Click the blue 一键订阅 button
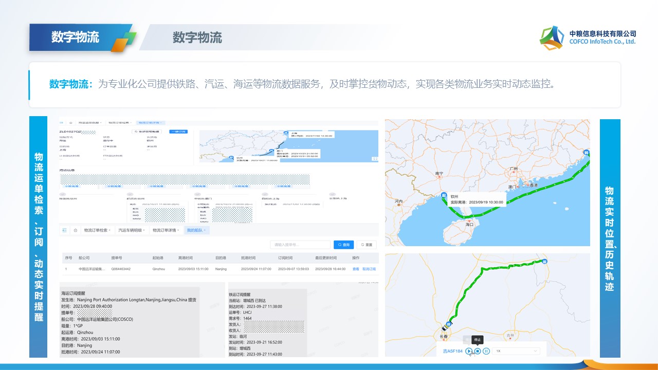658x370 pixels. 179,132
